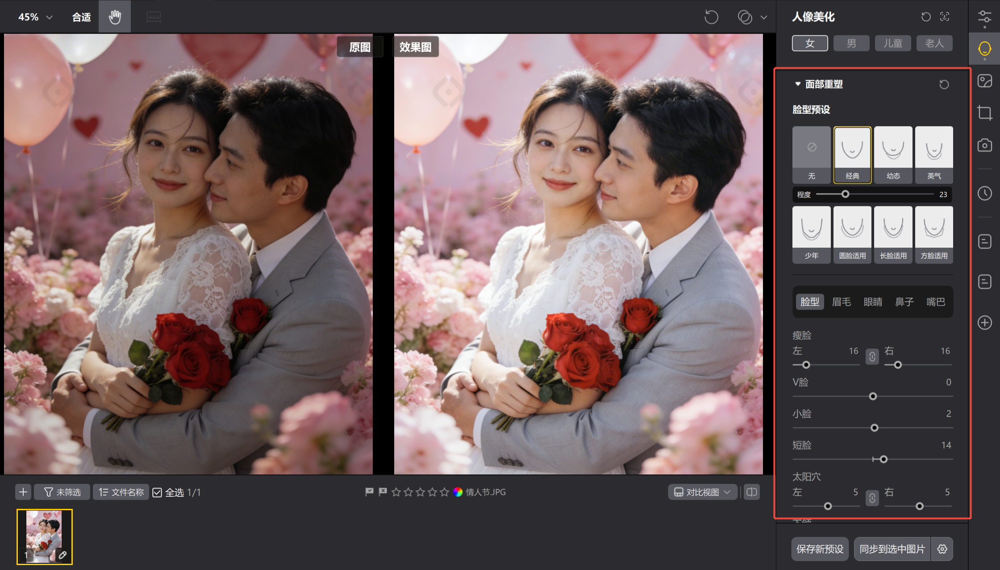
Task: Click the adjustment sliders sidebar icon
Action: 984,17
